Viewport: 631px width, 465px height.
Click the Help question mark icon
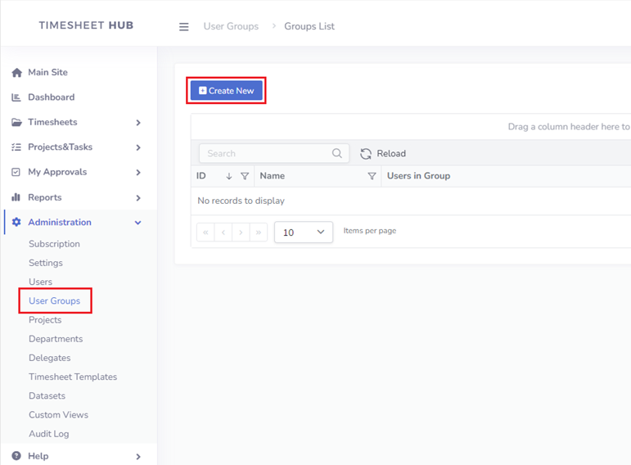pyautogui.click(x=16, y=456)
